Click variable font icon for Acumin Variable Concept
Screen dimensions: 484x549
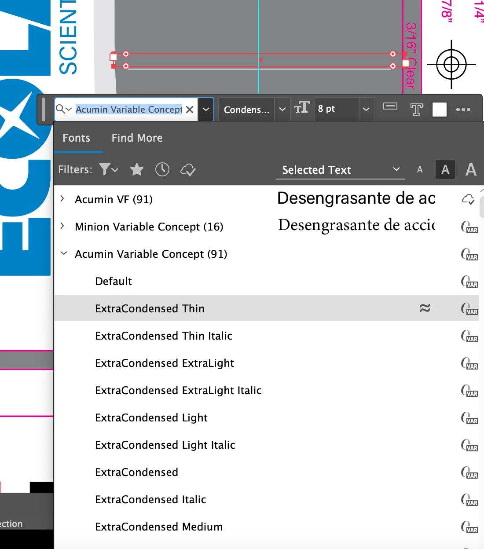(469, 254)
